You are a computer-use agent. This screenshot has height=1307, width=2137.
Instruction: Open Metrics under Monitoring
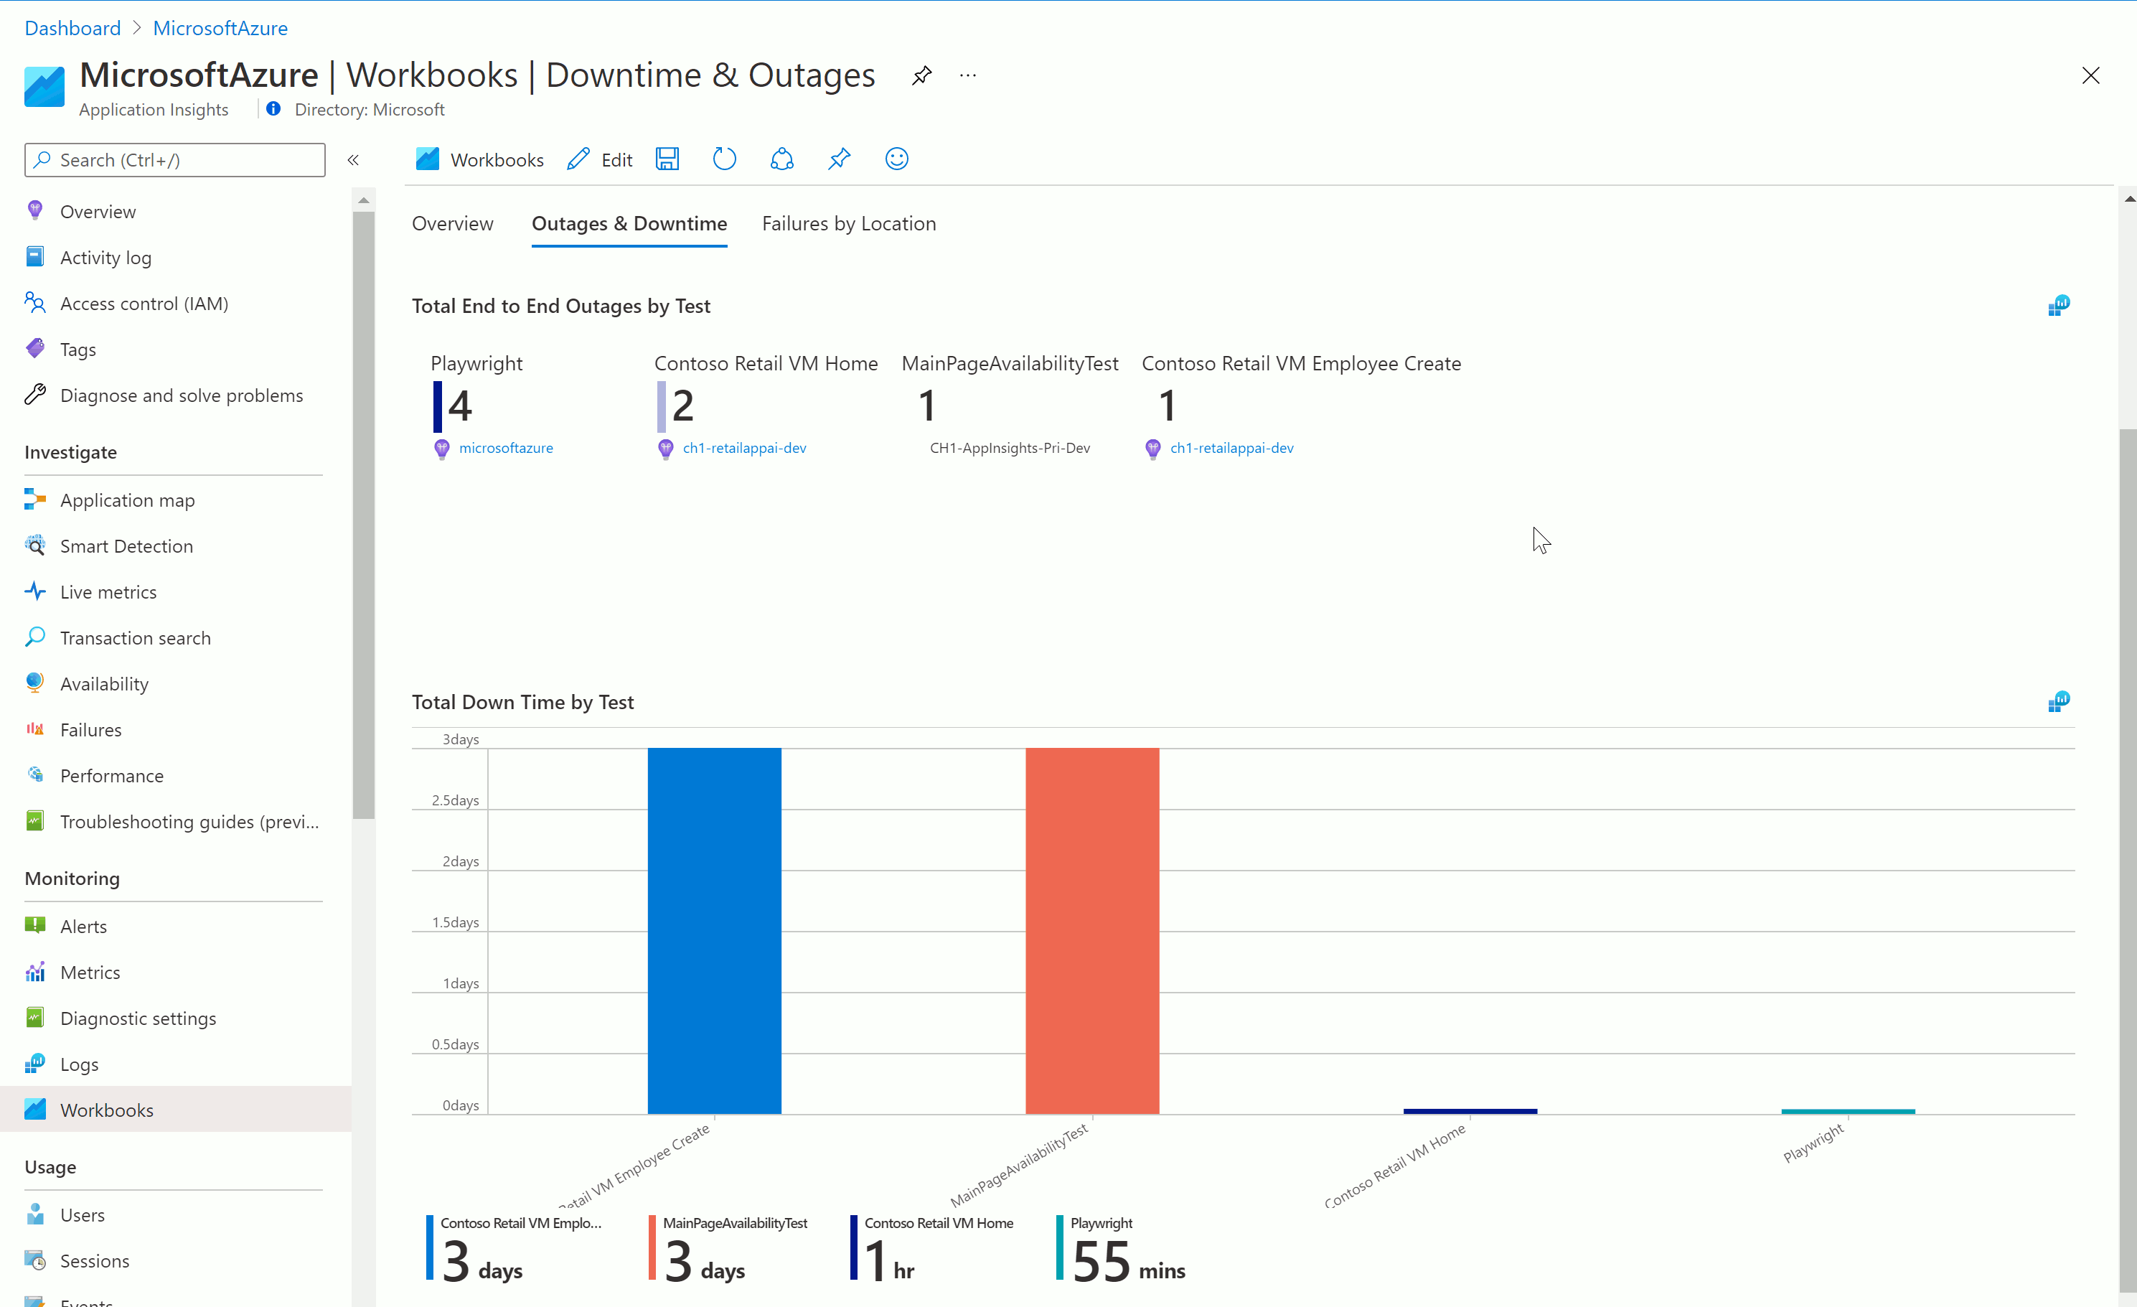click(175, 973)
